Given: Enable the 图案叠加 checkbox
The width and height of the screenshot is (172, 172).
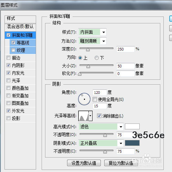Looking at the screenshot, I should (8, 103).
